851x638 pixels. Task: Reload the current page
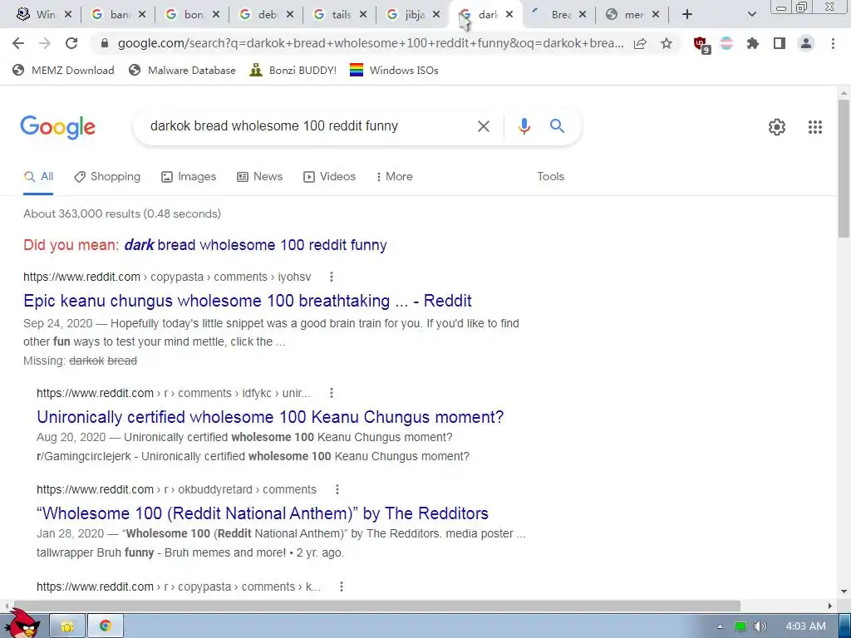tap(71, 43)
